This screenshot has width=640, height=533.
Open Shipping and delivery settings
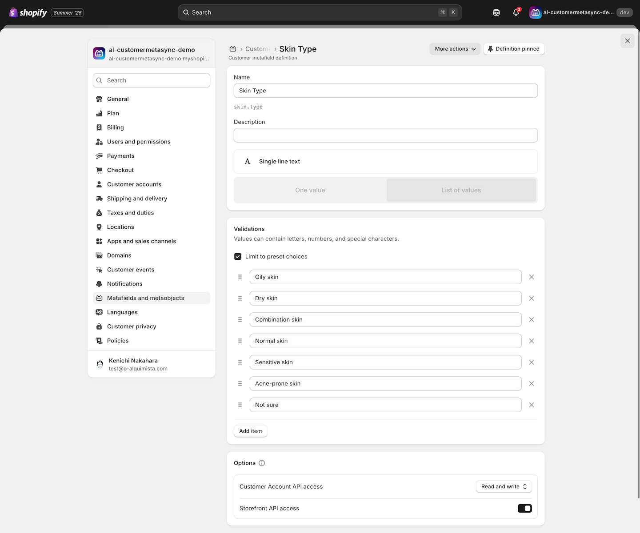[137, 199]
